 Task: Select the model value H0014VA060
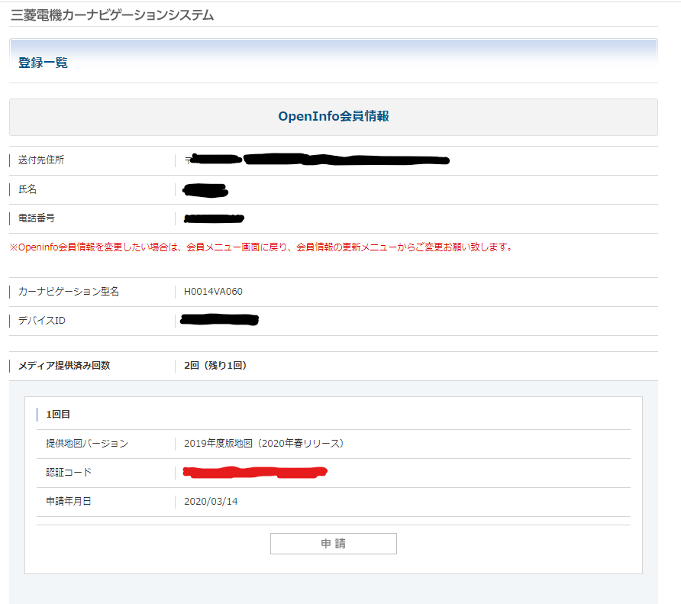[x=214, y=292]
